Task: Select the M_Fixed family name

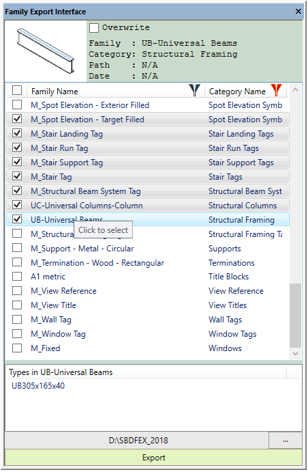Action: (x=46, y=348)
